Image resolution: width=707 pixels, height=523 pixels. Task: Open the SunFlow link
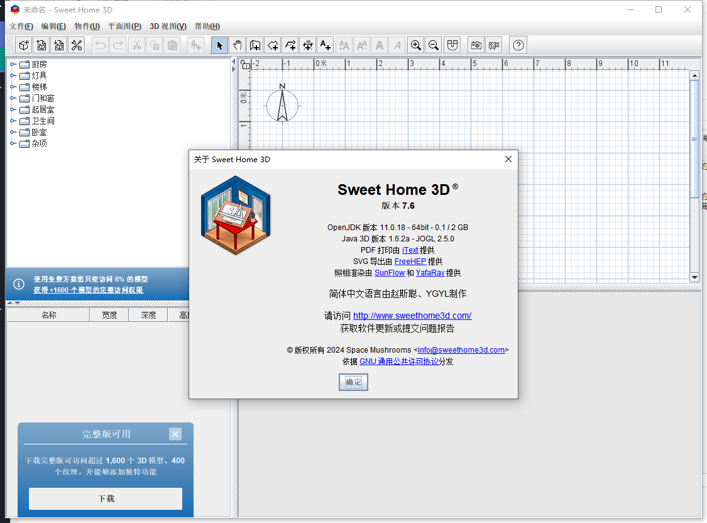[x=390, y=272]
